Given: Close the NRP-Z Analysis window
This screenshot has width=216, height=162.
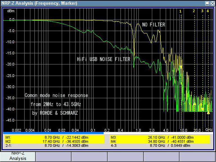Looking at the screenshot, I should (x=213, y=3).
